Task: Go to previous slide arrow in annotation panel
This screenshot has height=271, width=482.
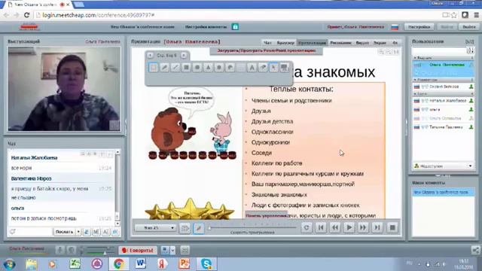Action: (150, 55)
